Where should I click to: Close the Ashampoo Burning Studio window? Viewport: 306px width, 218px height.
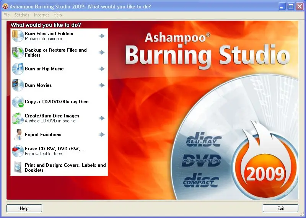pyautogui.click(x=299, y=7)
